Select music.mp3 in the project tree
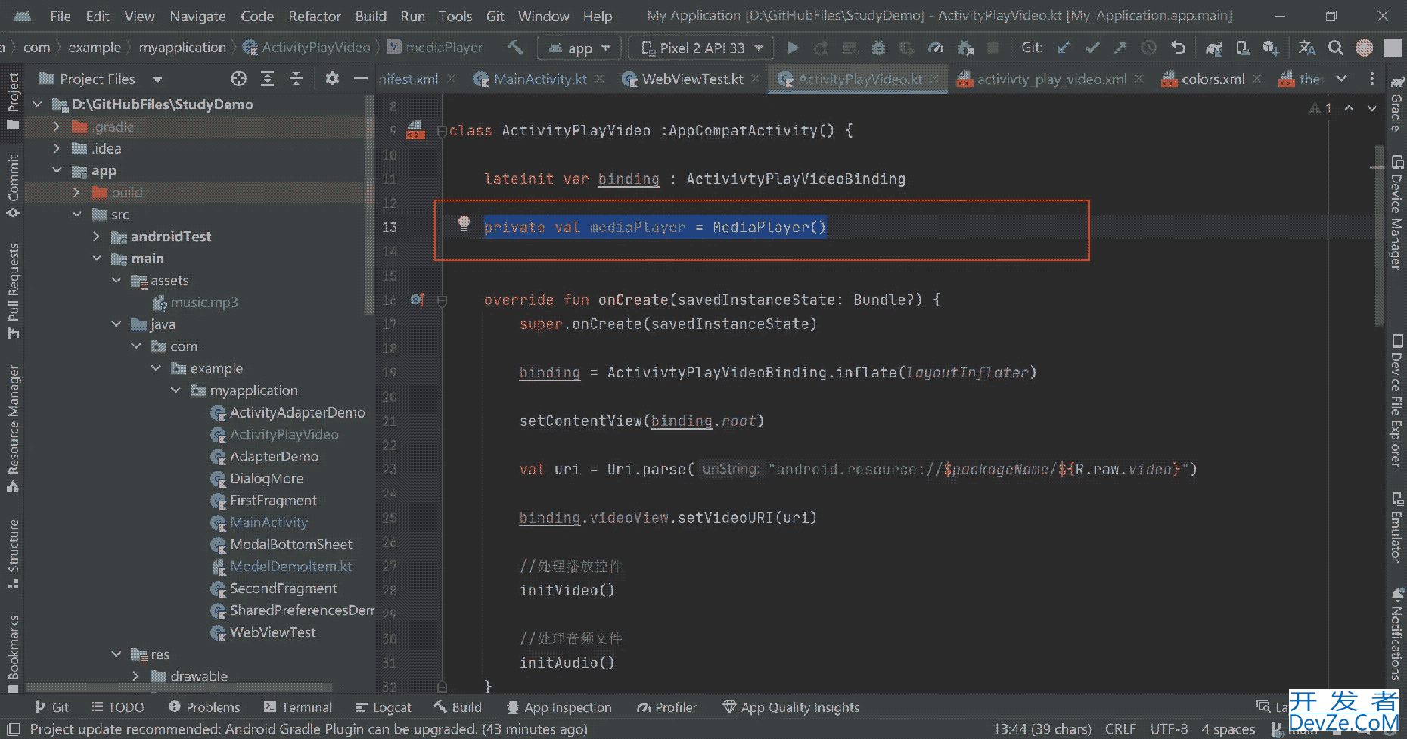Viewport: 1407px width, 739px height. (204, 302)
